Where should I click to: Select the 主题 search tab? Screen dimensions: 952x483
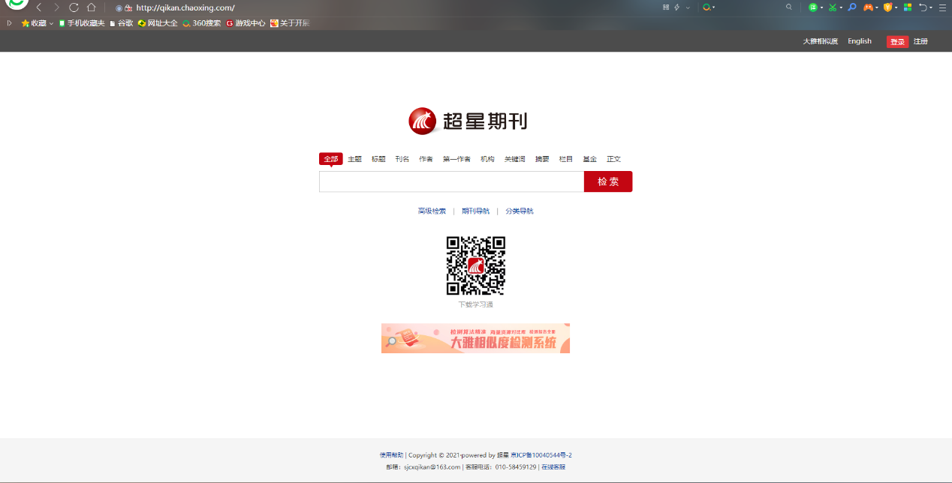click(355, 159)
